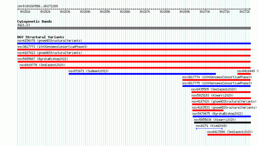Click the nsv5485667 ByrskaBishop2022 label

click(43, 59)
